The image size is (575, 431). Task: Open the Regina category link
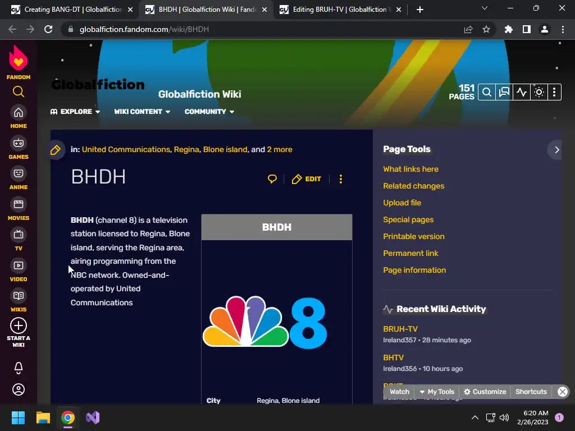(186, 149)
